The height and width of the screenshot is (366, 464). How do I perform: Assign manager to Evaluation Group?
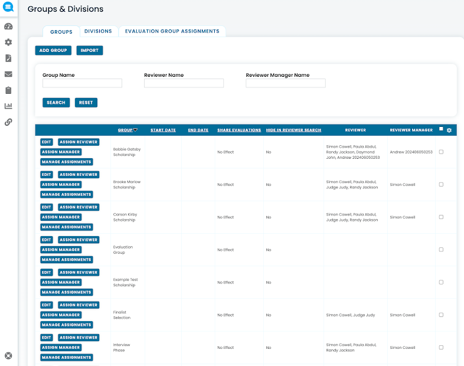pos(61,250)
